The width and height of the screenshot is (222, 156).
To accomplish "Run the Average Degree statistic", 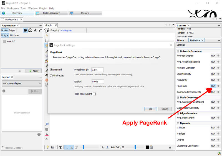I will pos(213,56).
